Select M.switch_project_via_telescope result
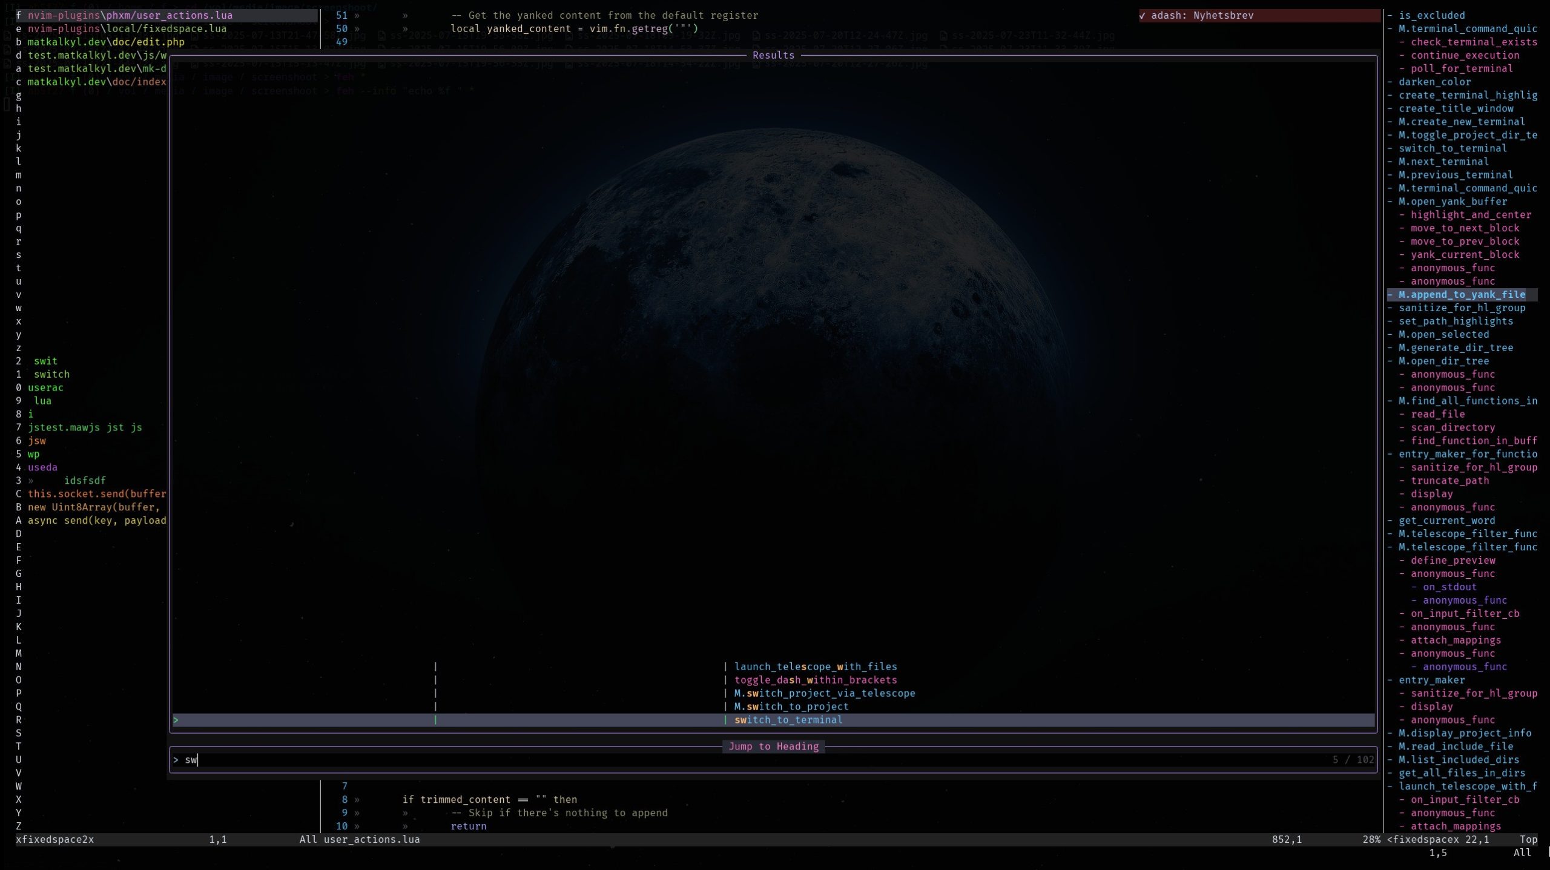The height and width of the screenshot is (870, 1550). pyautogui.click(x=824, y=693)
